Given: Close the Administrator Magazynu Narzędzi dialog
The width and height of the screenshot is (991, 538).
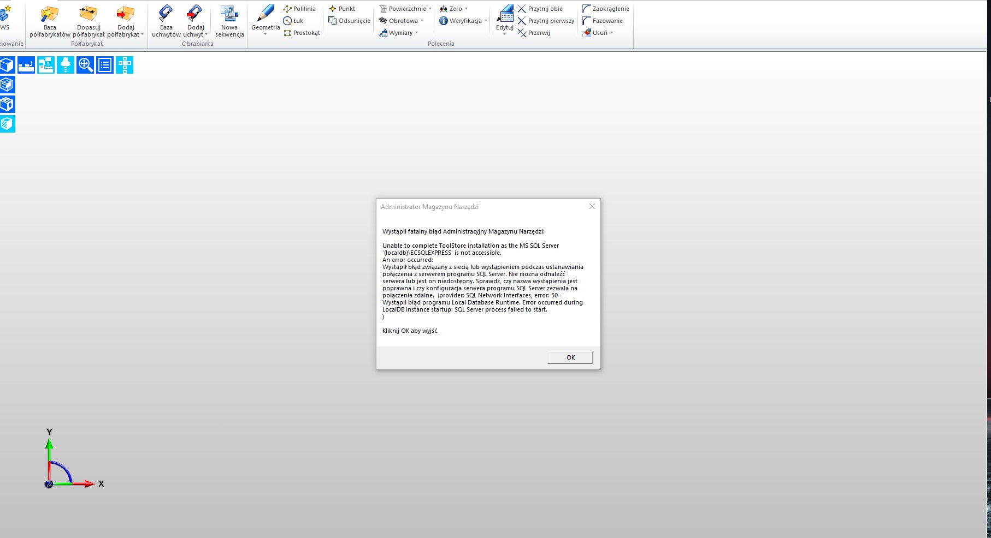Looking at the screenshot, I should [592, 206].
